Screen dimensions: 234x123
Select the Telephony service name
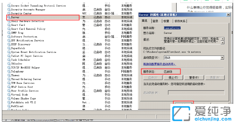(x=17, y=71)
